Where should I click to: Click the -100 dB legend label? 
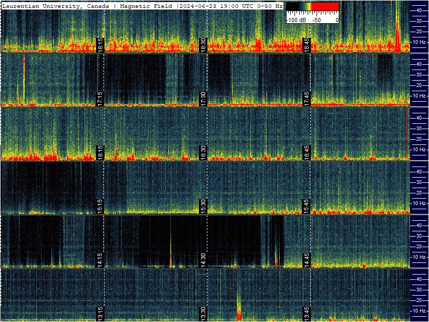(x=297, y=20)
